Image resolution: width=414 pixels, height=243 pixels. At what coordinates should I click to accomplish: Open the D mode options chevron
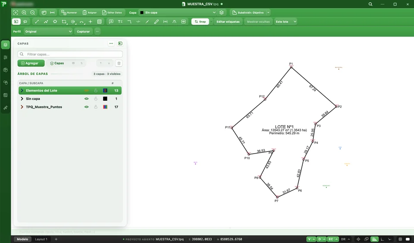324,239
